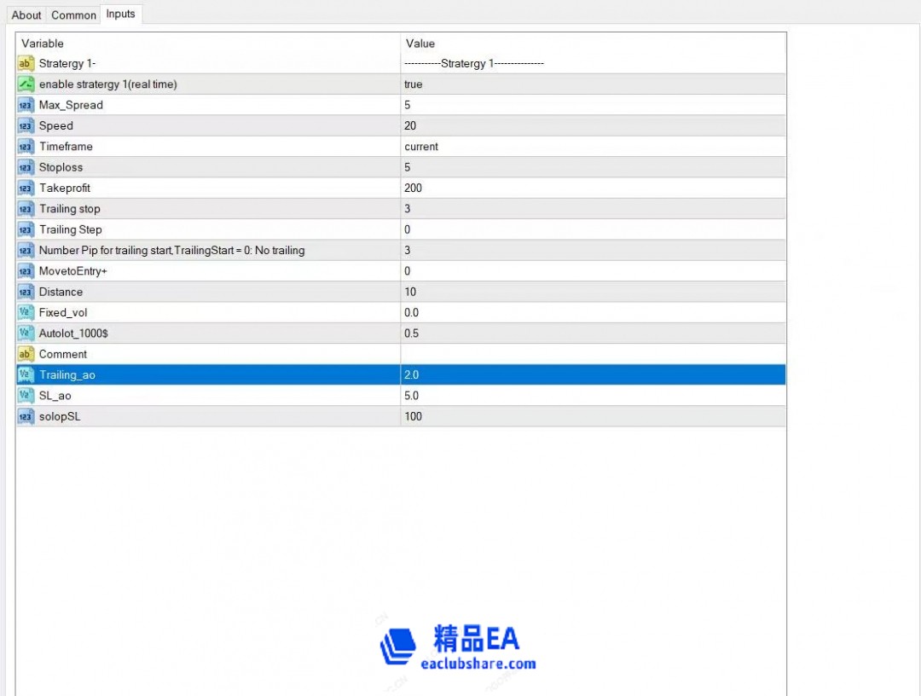This screenshot has height=696, width=921.
Task: Click the double-type icon beside Autolot_1000$
Action: click(26, 333)
